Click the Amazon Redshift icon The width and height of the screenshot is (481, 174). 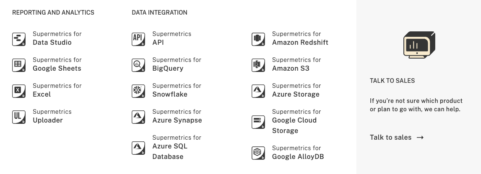258,39
